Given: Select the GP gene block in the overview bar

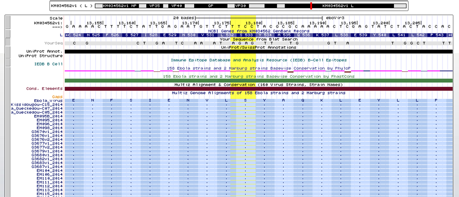Looking at the screenshot, I should click(x=211, y=6).
